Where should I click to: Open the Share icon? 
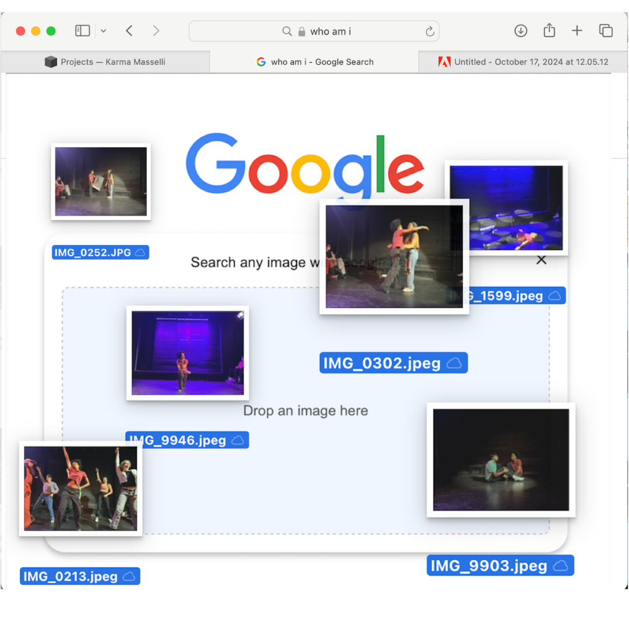coord(549,30)
